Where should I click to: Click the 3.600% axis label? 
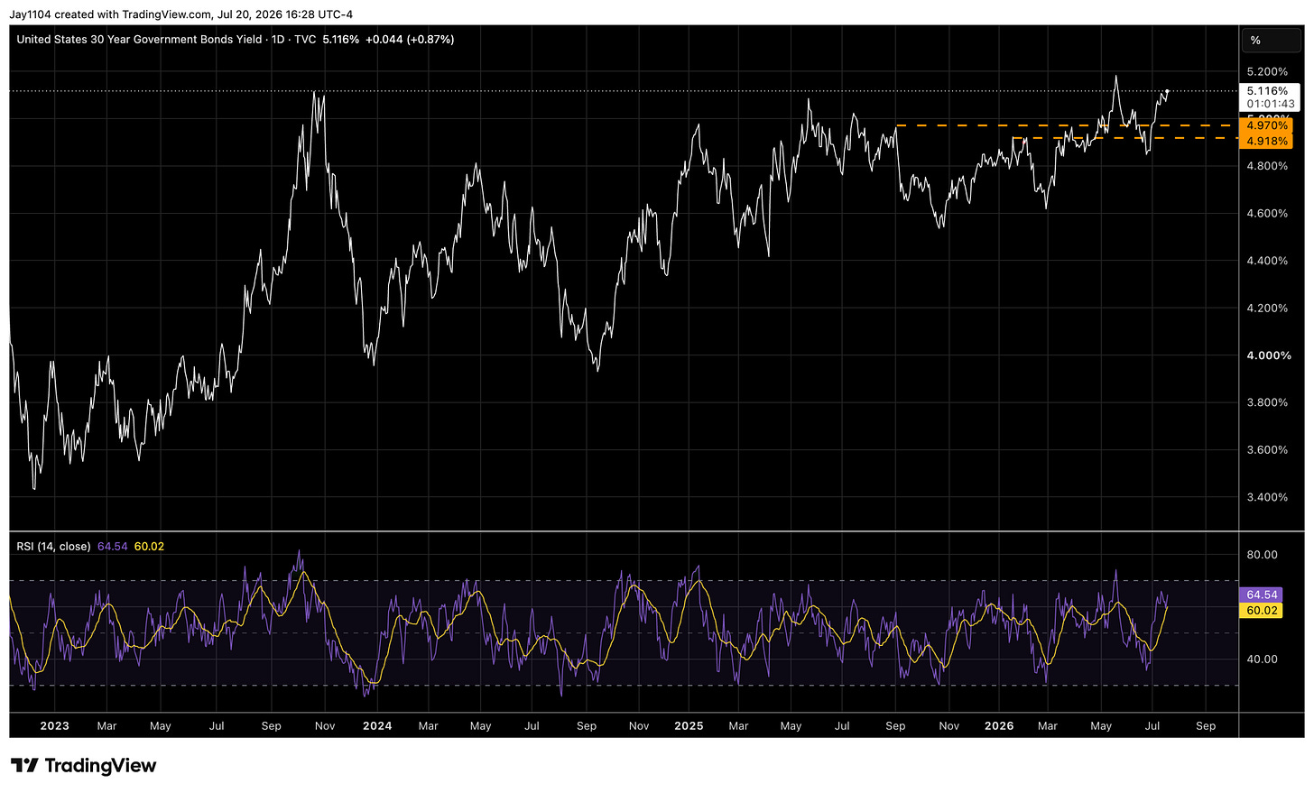coord(1267,450)
